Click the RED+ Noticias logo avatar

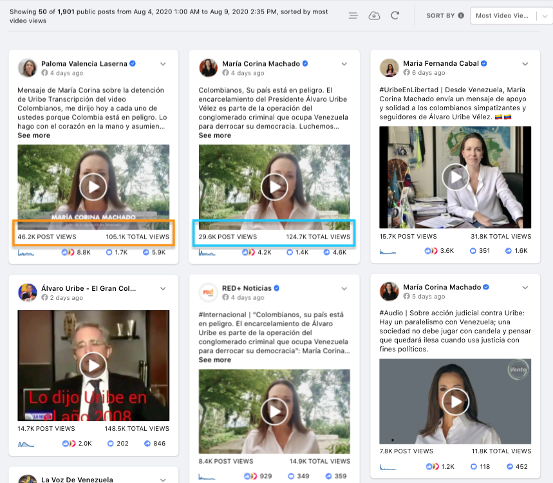point(208,292)
